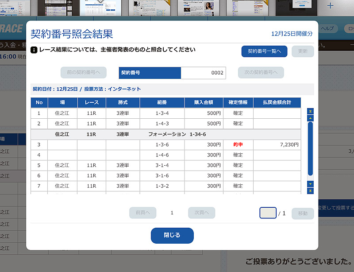Viewport: 354px width, 272px height.
Task: Click the vertical scrollbar thumb of the table
Action: (310, 148)
